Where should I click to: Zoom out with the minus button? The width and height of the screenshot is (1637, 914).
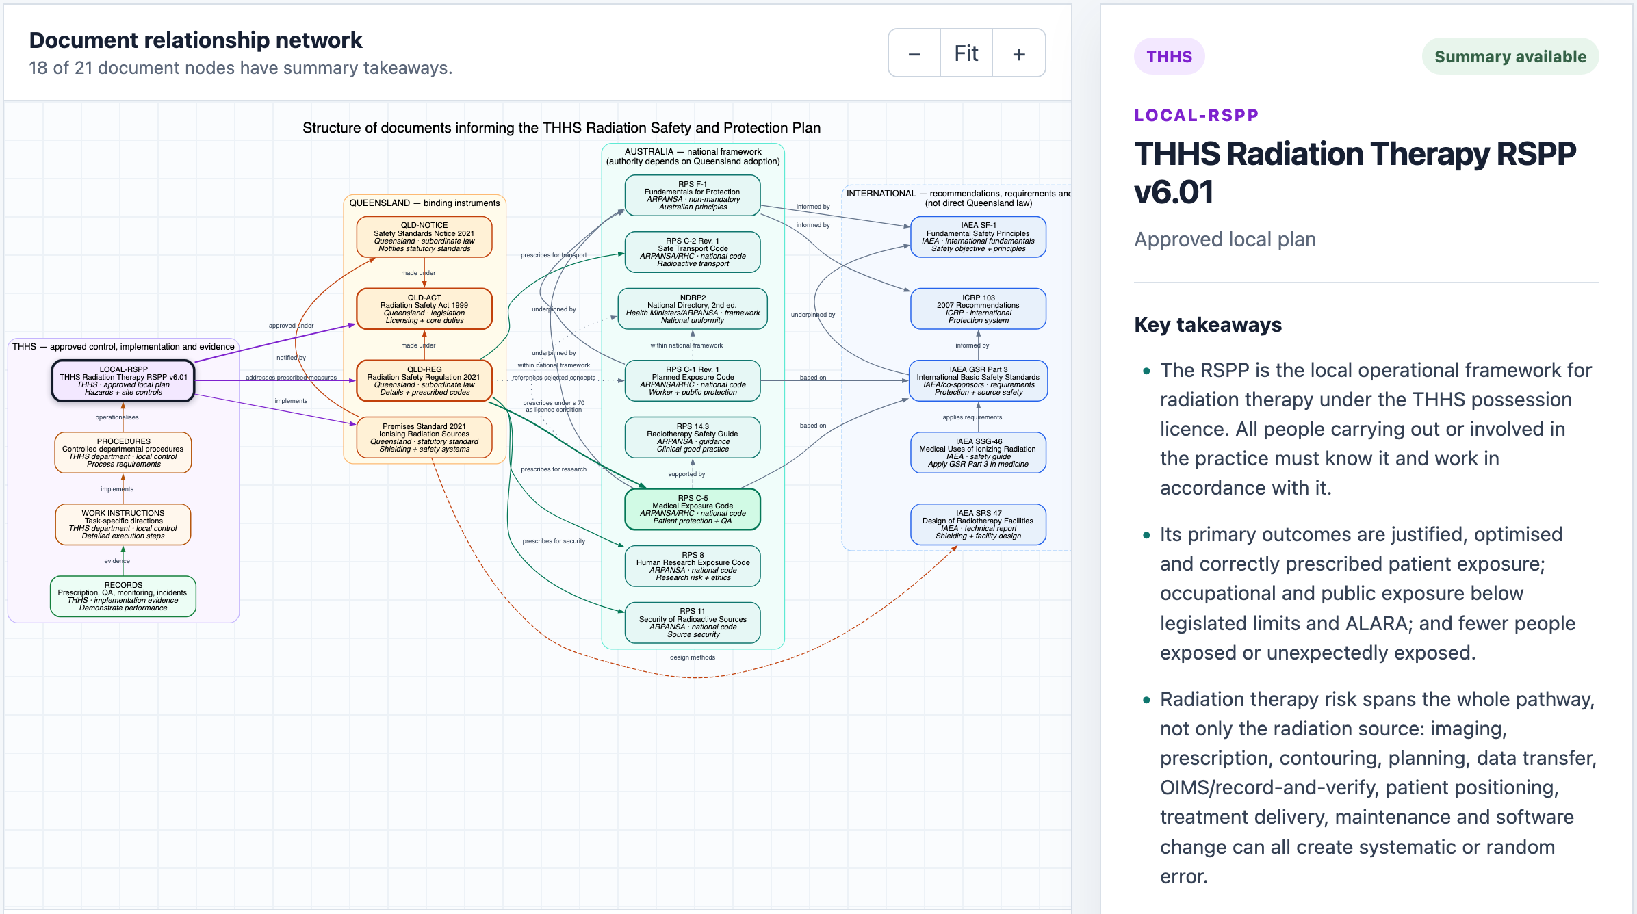(914, 53)
